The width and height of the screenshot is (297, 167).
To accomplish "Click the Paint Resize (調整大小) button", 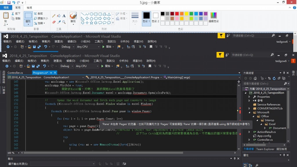I will tap(41, 18).
